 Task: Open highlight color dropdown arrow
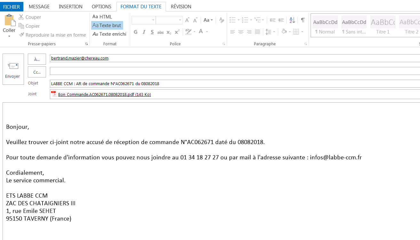[x=194, y=32]
